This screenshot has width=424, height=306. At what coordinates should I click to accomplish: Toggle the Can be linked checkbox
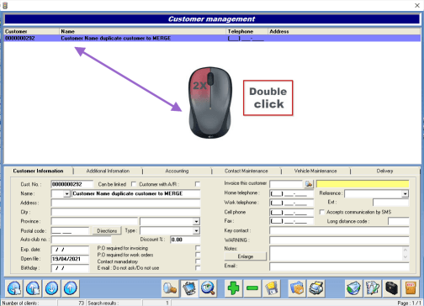(x=134, y=184)
